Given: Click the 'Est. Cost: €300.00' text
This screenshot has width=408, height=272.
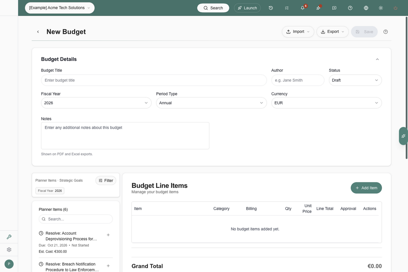Looking at the screenshot, I should pyautogui.click(x=53, y=252).
